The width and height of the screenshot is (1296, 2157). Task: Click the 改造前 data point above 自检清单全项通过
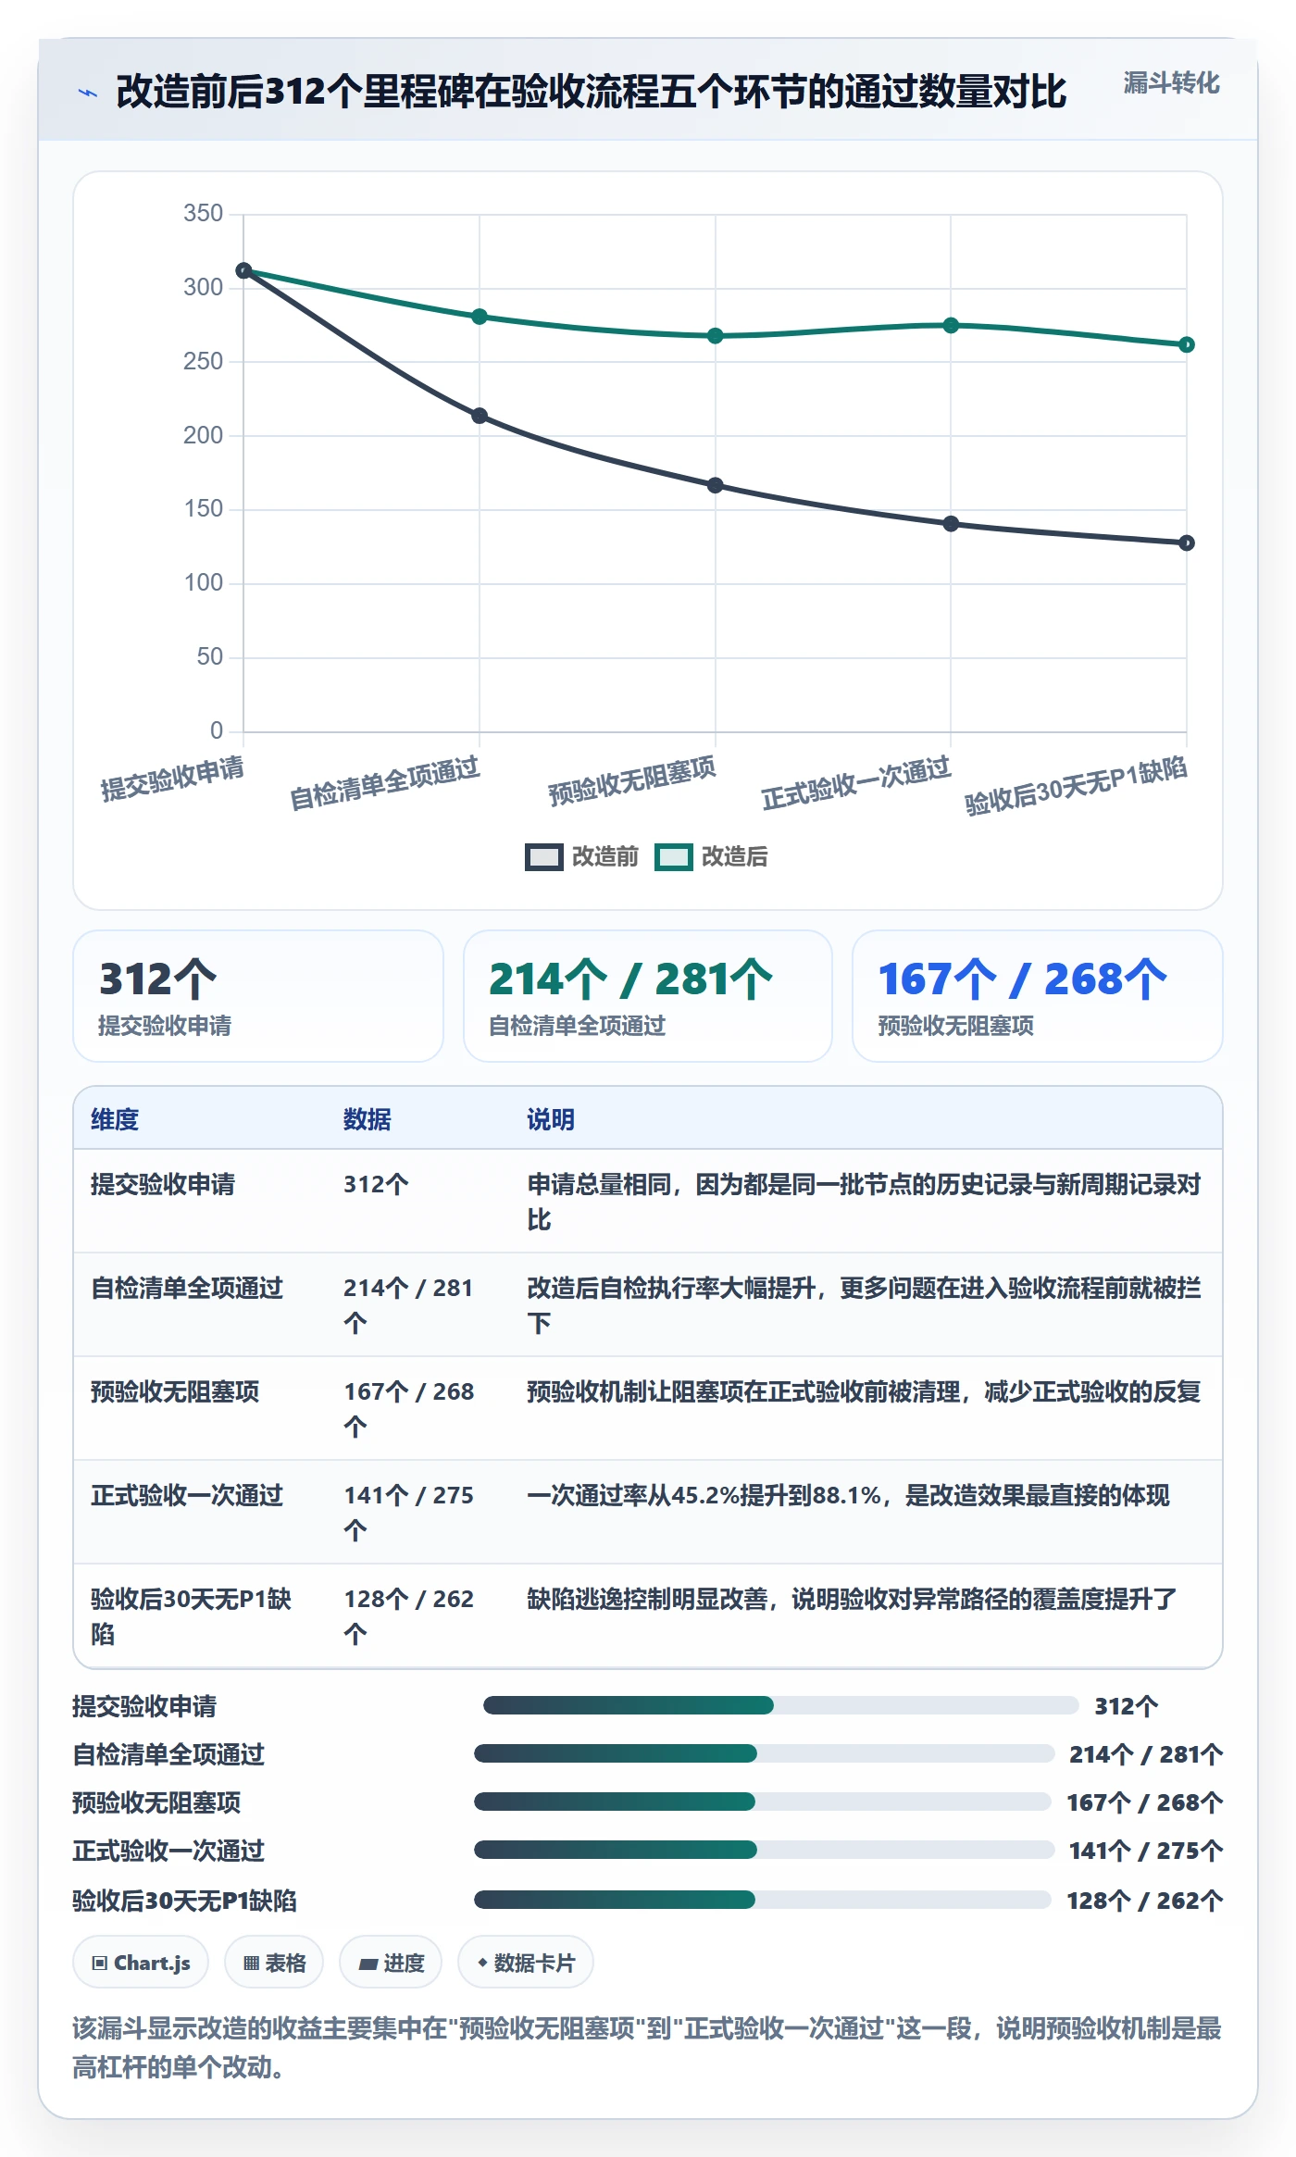pyautogui.click(x=480, y=416)
